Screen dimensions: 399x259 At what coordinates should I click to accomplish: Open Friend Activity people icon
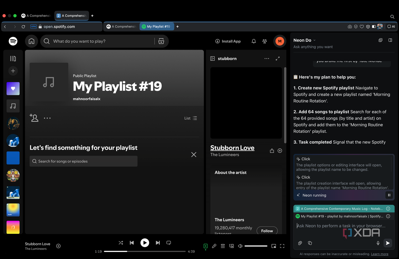265,41
